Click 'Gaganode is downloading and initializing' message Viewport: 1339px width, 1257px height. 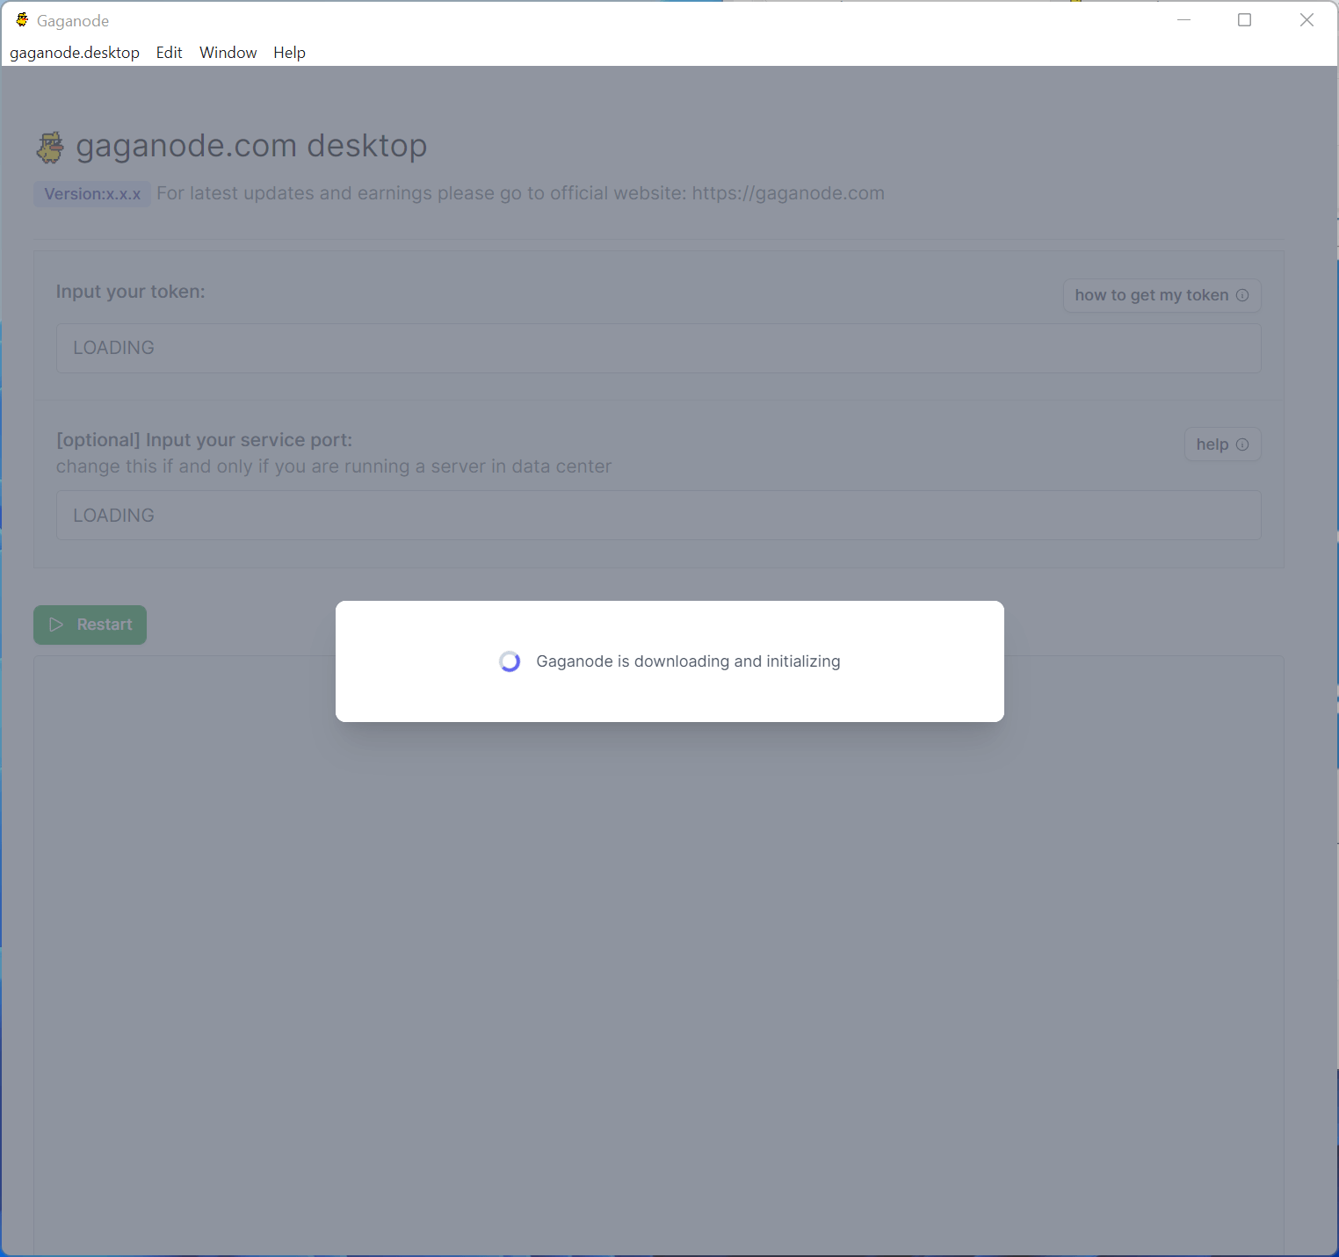[x=688, y=661]
